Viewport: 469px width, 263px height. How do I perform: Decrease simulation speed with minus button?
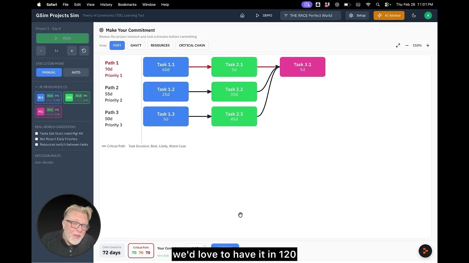click(41, 51)
